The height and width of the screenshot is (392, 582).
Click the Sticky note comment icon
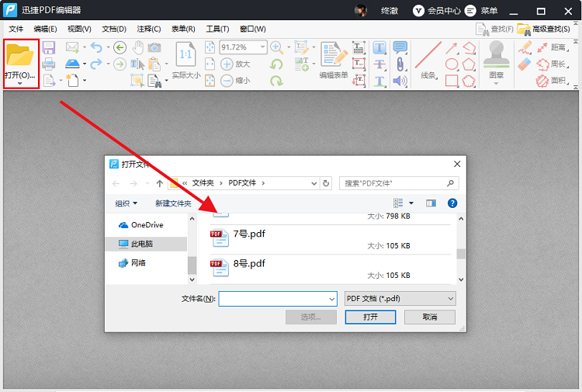pyautogui.click(x=400, y=47)
